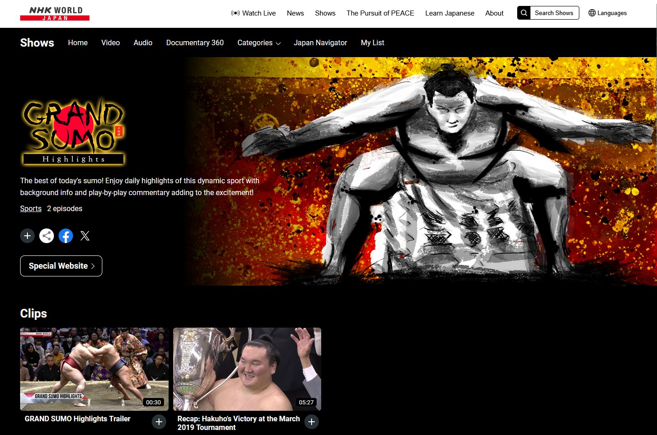
Task: Open the NHK World Japan logo homepage
Action: click(55, 13)
